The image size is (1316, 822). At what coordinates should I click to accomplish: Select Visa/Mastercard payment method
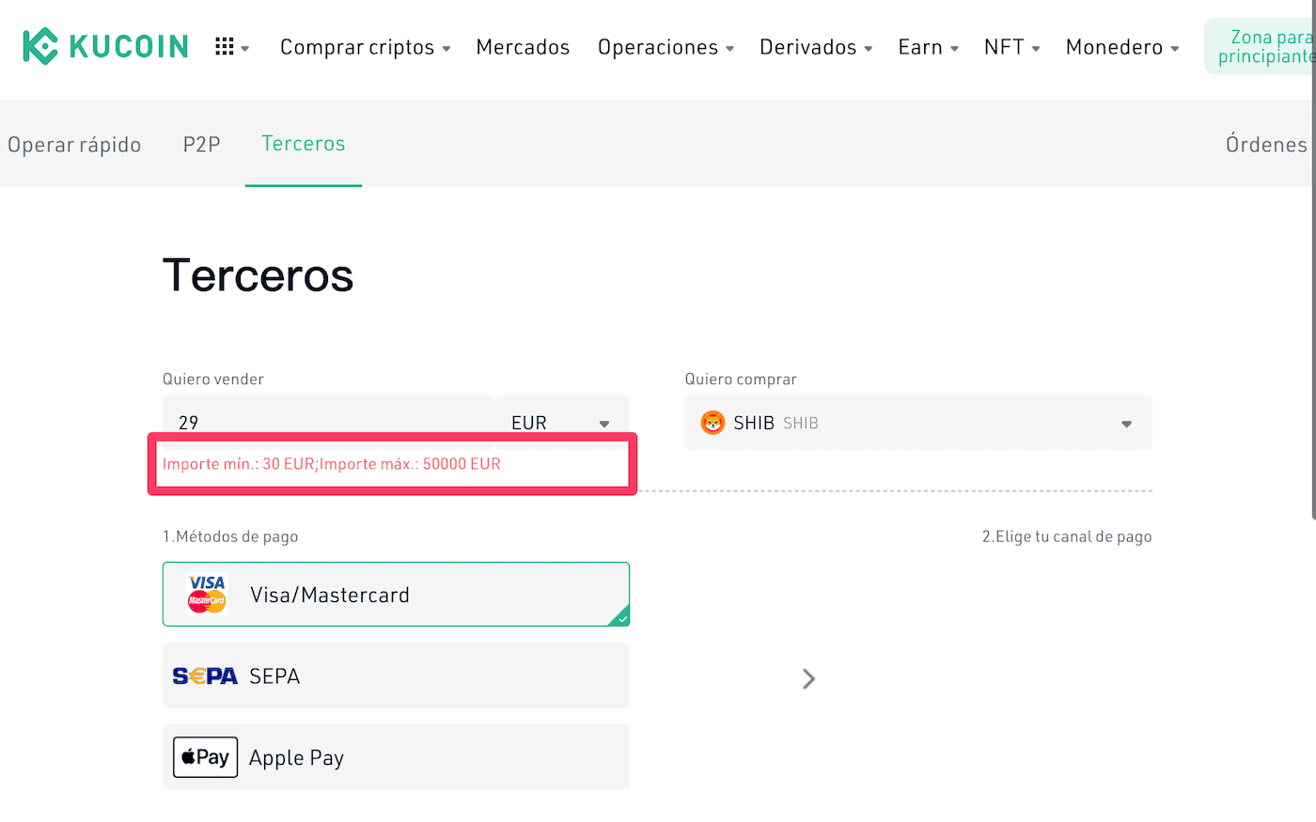coord(396,594)
